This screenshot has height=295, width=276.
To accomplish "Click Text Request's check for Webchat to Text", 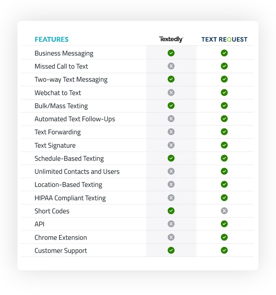I will pos(224,92).
